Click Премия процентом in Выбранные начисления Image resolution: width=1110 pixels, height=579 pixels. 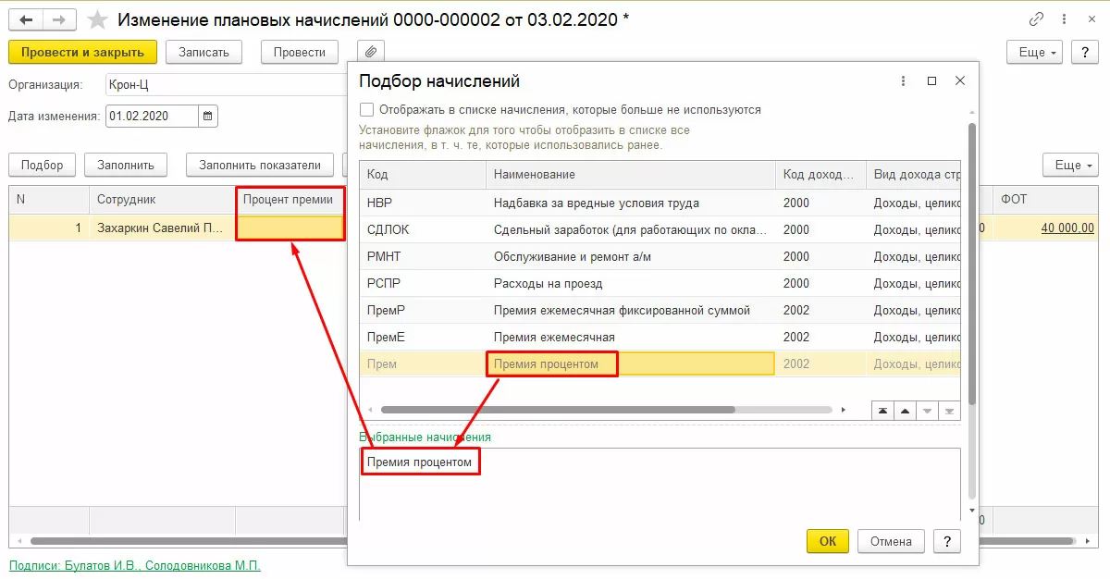(x=419, y=462)
